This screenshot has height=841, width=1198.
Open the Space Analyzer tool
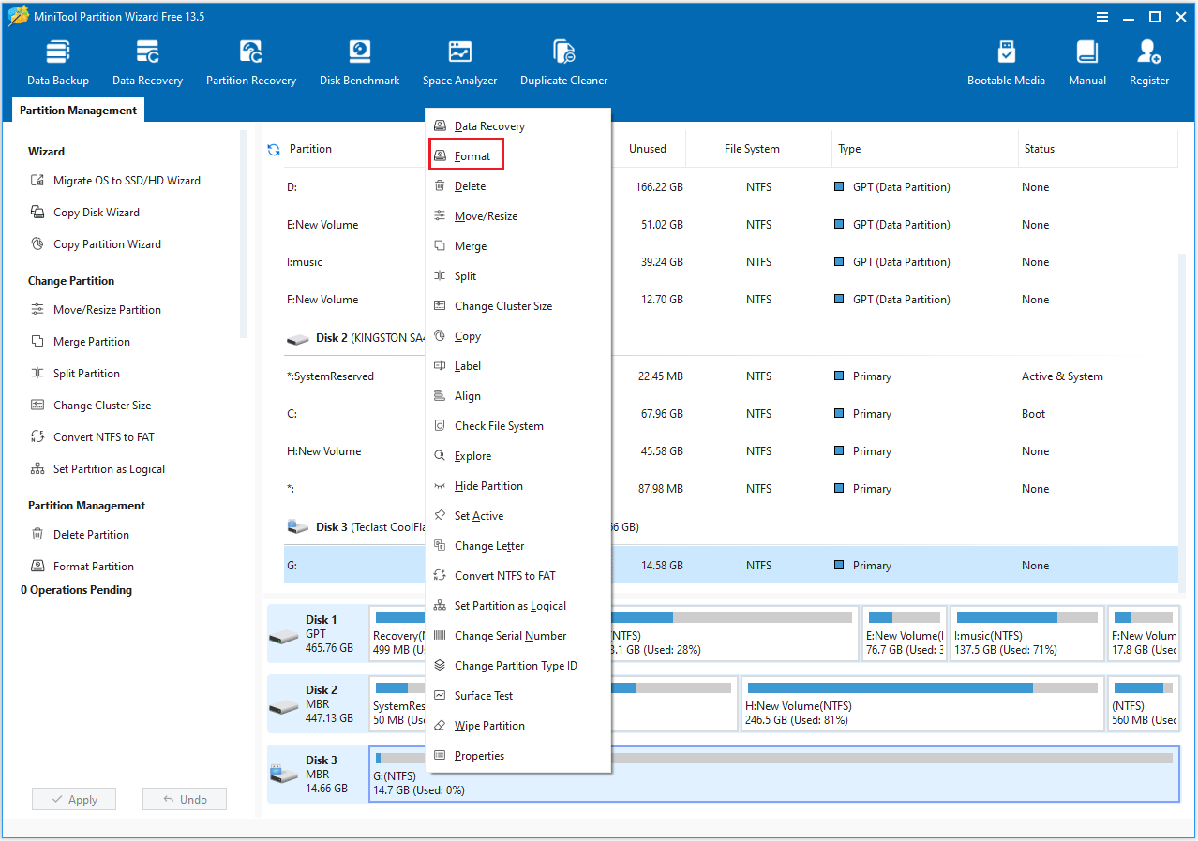click(x=459, y=61)
